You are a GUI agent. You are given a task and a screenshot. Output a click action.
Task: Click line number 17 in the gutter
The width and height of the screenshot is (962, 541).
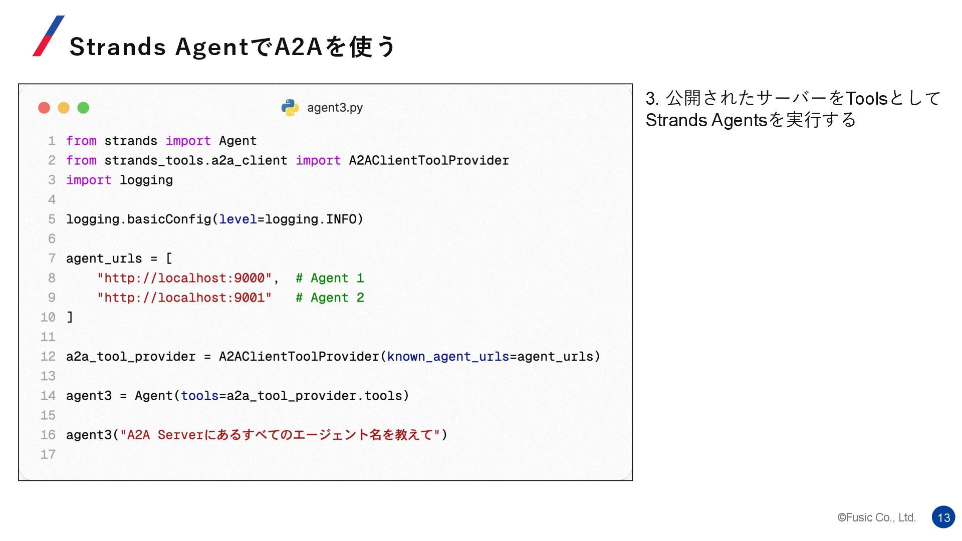point(48,454)
